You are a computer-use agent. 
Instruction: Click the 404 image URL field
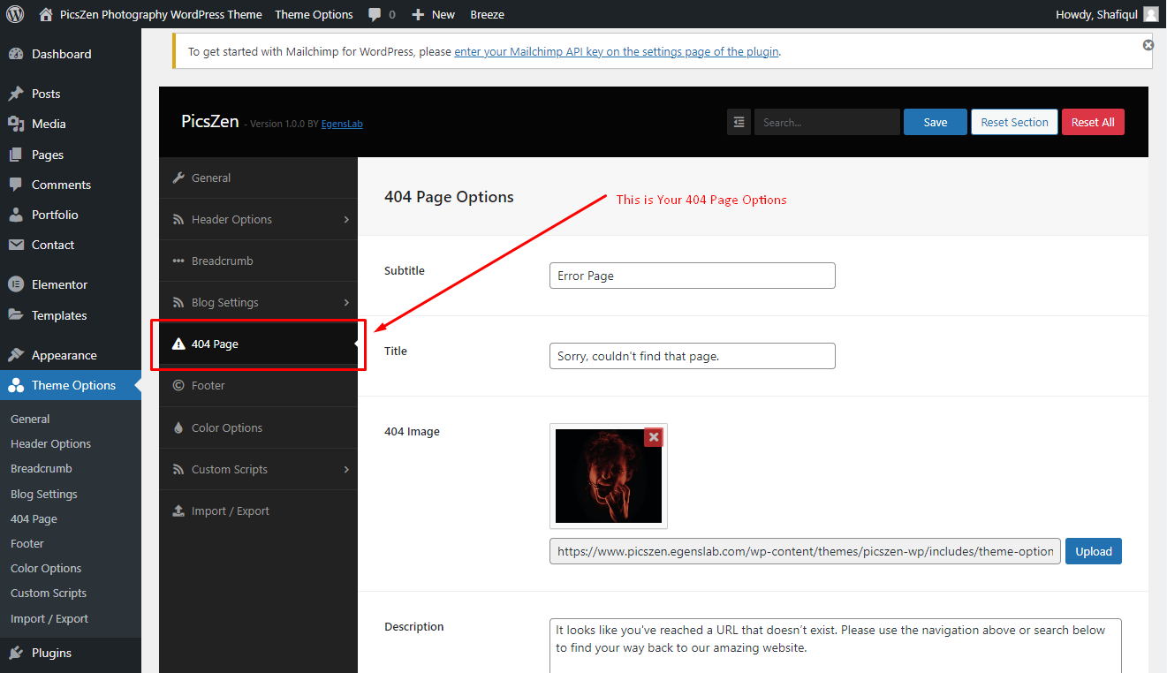[805, 551]
